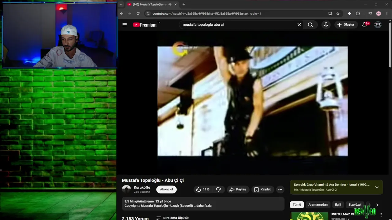392x220 pixels.
Task: Open UNUTULMAZ video thumbnail
Action: click(x=309, y=216)
